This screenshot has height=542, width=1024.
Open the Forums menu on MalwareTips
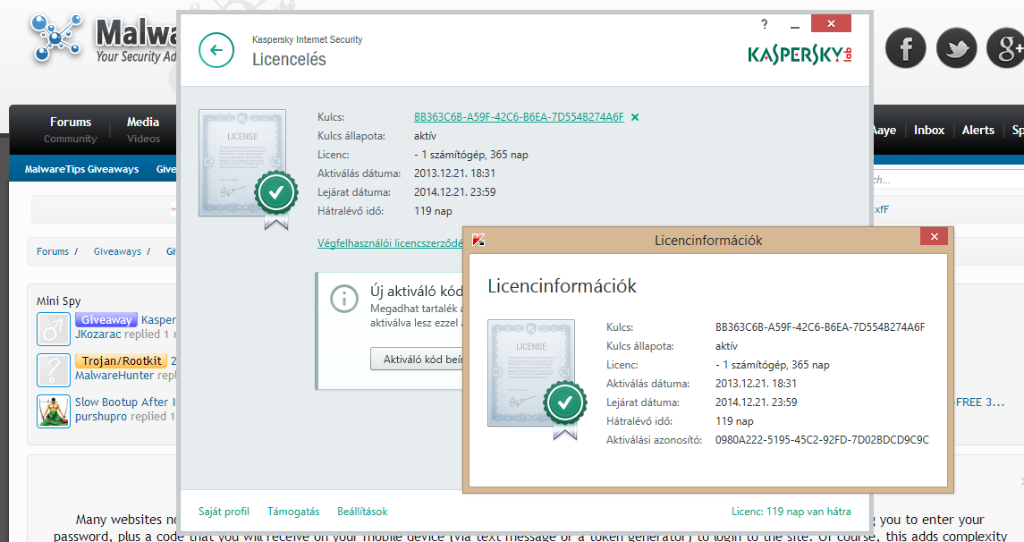point(71,130)
